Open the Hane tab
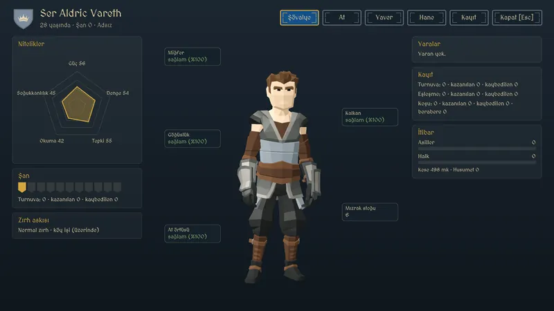This screenshot has height=311, width=554. pyautogui.click(x=427, y=18)
